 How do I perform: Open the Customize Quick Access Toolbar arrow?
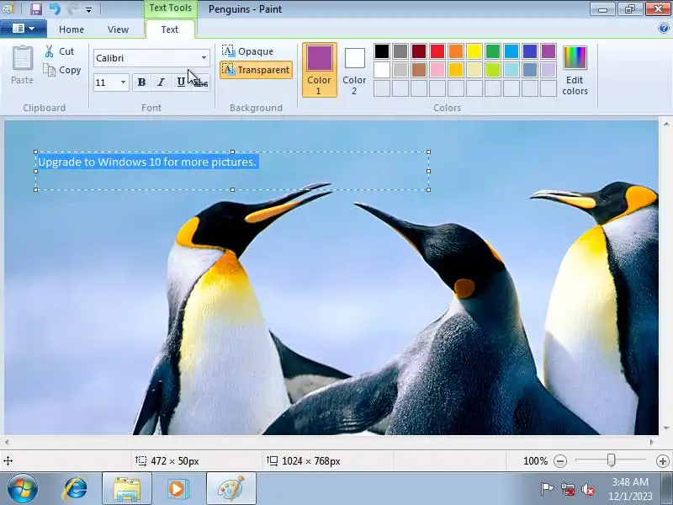88,9
